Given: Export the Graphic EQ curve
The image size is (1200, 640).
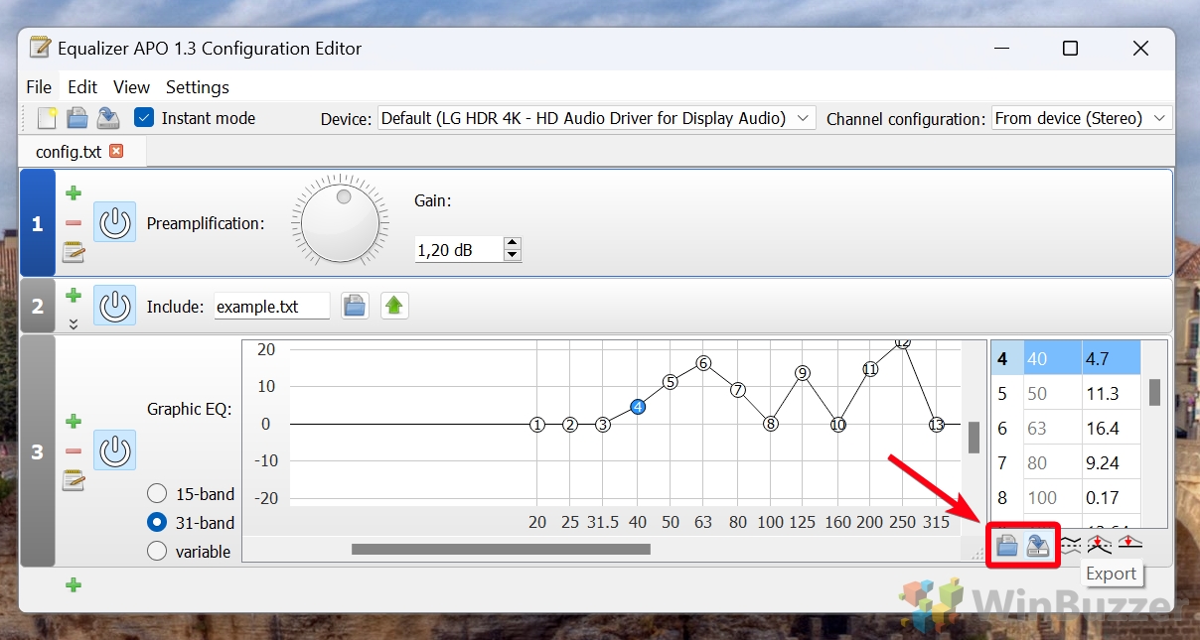Looking at the screenshot, I should pos(1038,545).
